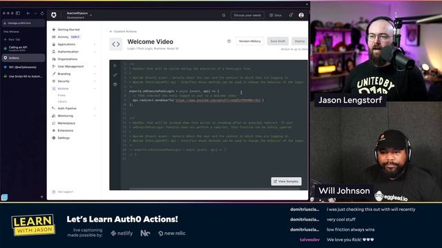Click the blue icon at browser sidebar bottom-left
This screenshot has height=248, width=442.
coord(5,198)
